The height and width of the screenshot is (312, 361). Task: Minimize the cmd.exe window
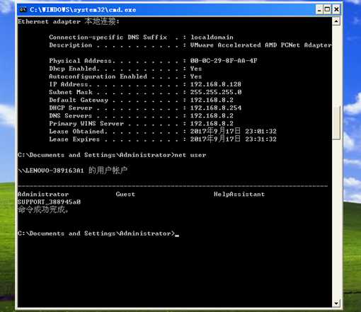(319, 10)
